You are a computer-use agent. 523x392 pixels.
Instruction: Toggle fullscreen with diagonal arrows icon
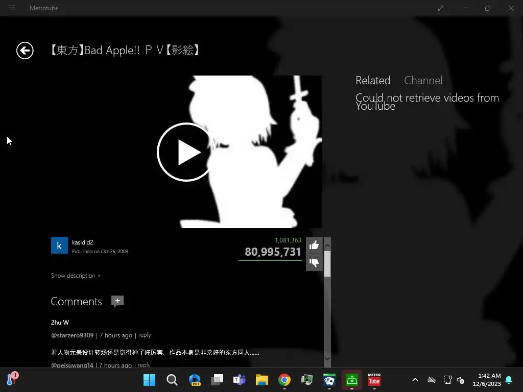click(x=441, y=8)
